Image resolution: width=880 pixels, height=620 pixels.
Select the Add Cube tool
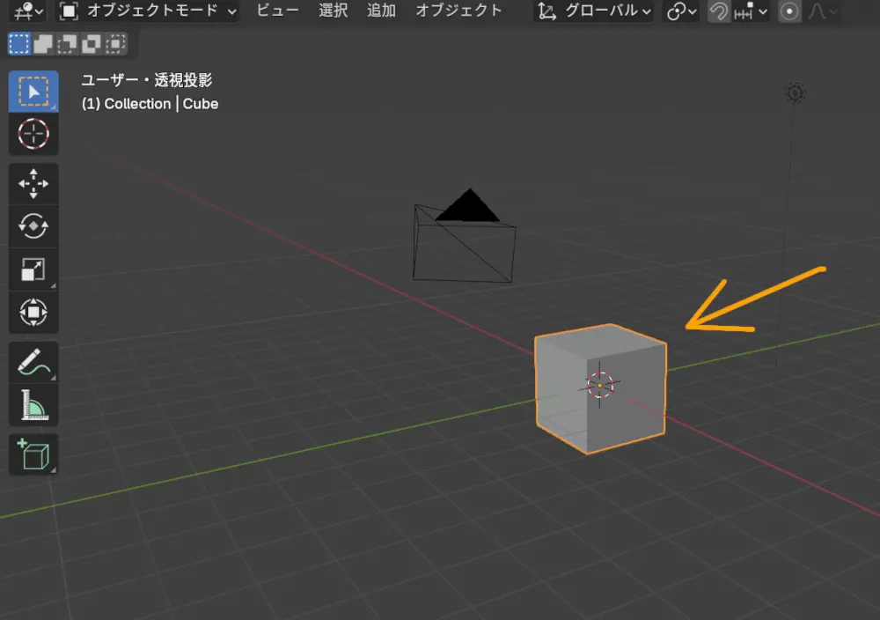33,454
